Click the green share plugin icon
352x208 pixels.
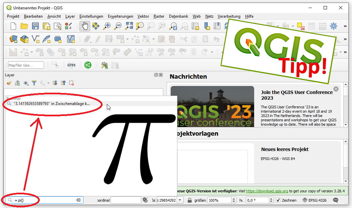(x=88, y=65)
